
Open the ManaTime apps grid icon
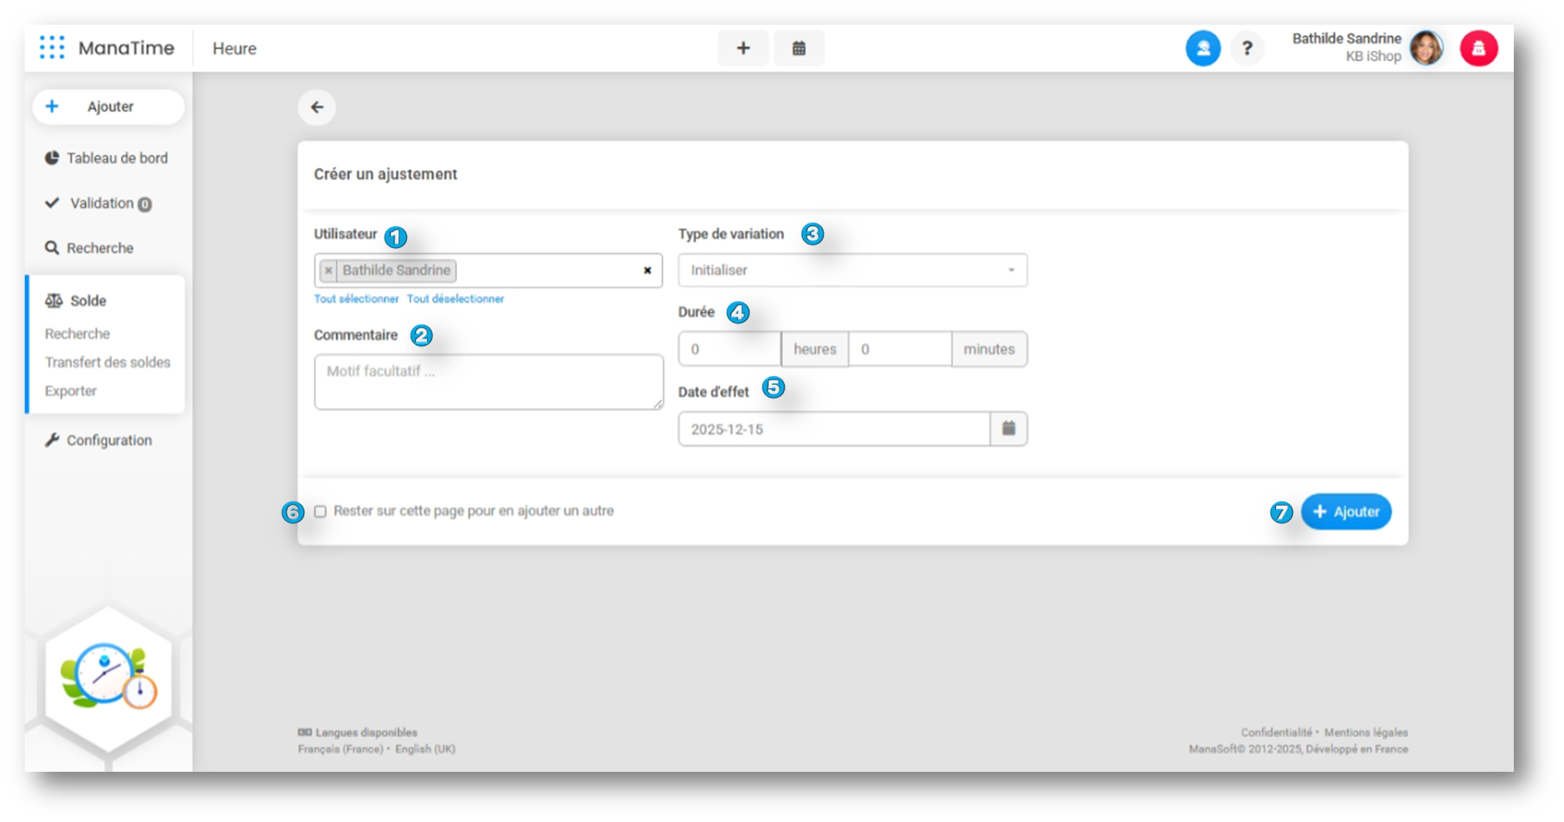tap(52, 48)
